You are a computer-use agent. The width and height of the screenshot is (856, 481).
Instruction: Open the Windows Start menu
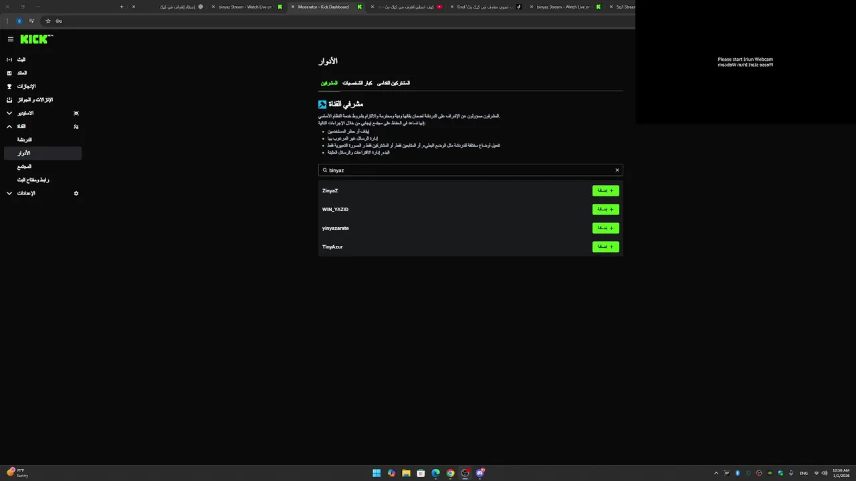click(377, 473)
